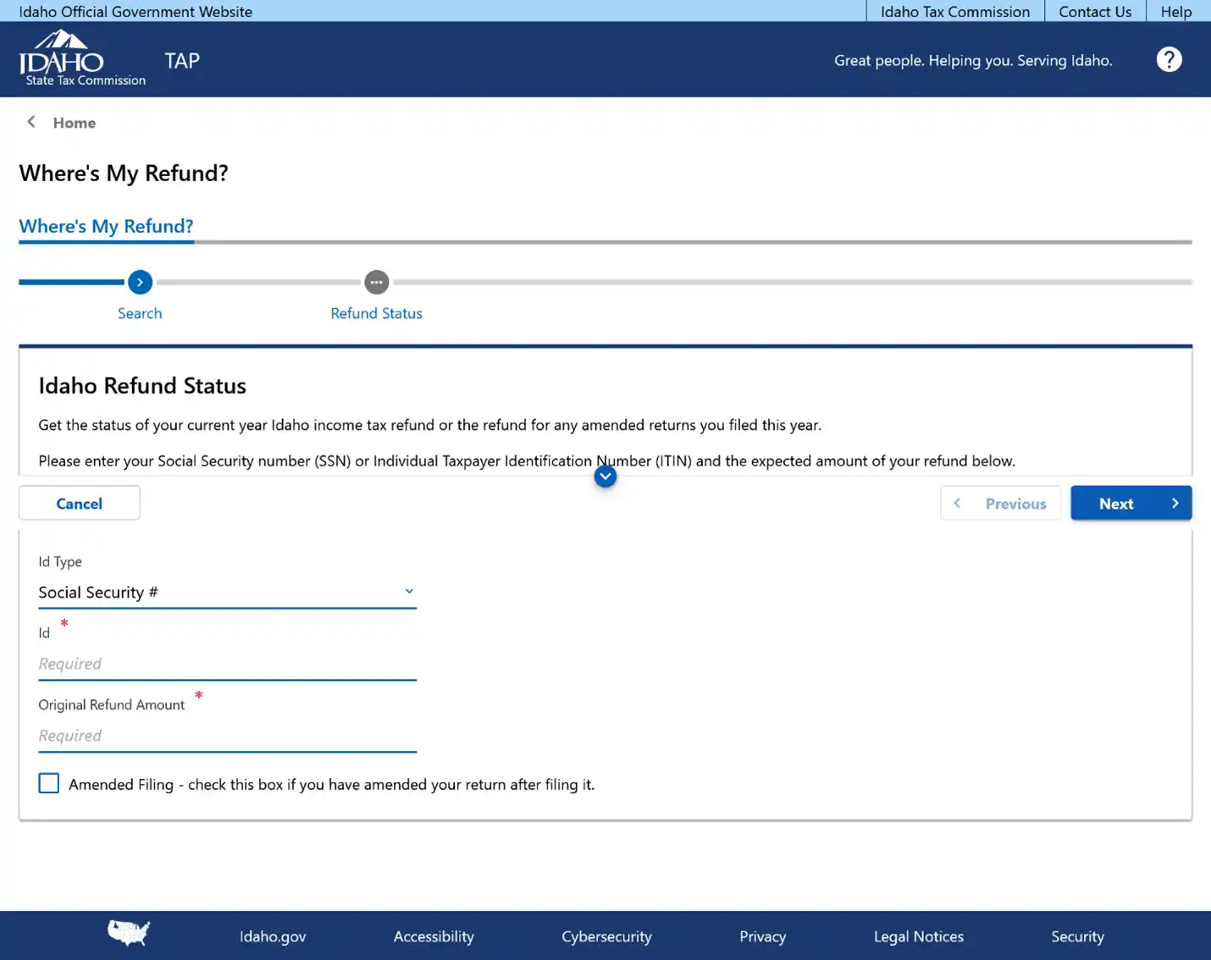Select the Refund Status step icon

coord(376,282)
